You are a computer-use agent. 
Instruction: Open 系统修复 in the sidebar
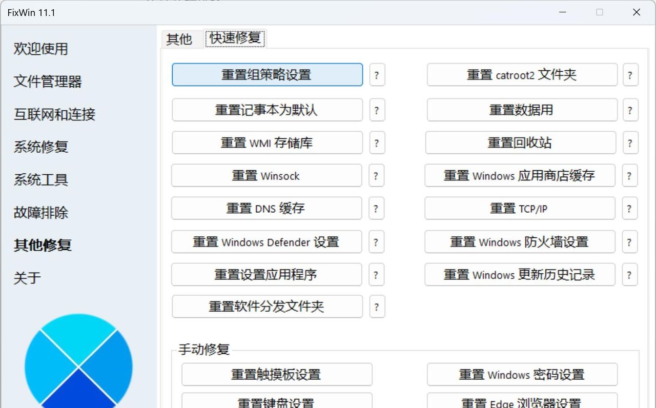(40, 147)
